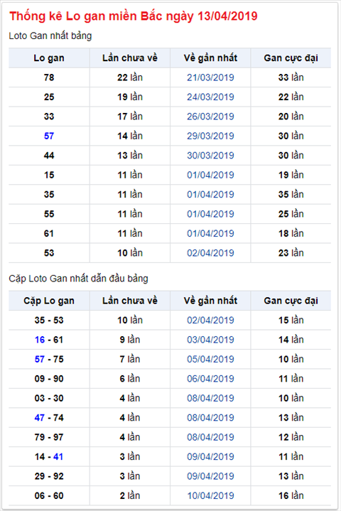Image resolution: width=341 pixels, height=511 pixels.
Task: Open the 24/03/2019 date link
Action: [x=210, y=97]
